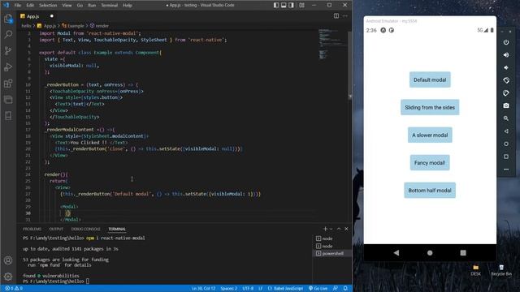The width and height of the screenshot is (520, 292).
Task: Open UTF-8 encoding selector
Action: coord(248,289)
